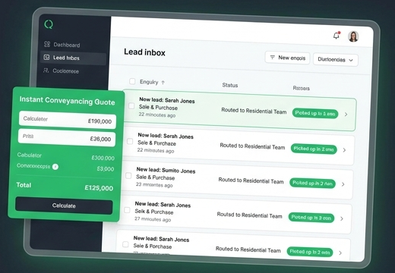Click Sumito Jones row's green status badge
The image size is (395, 273).
(312, 183)
